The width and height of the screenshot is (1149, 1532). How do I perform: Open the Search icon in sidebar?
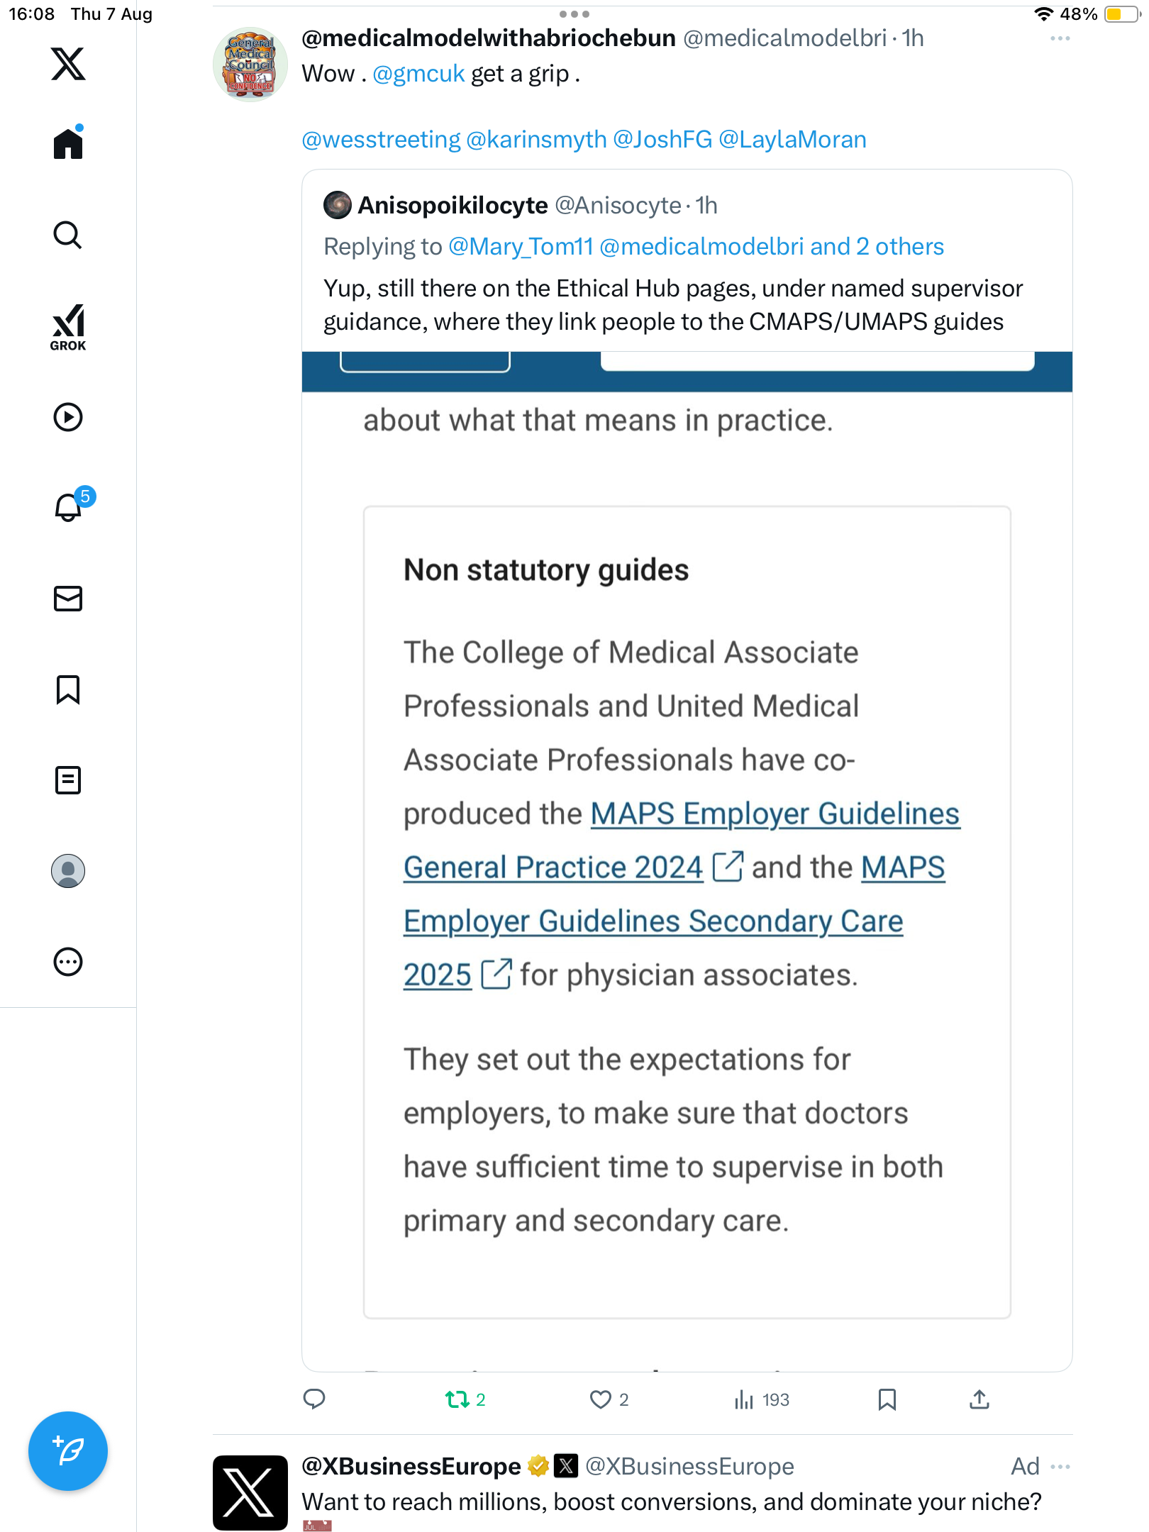68,235
